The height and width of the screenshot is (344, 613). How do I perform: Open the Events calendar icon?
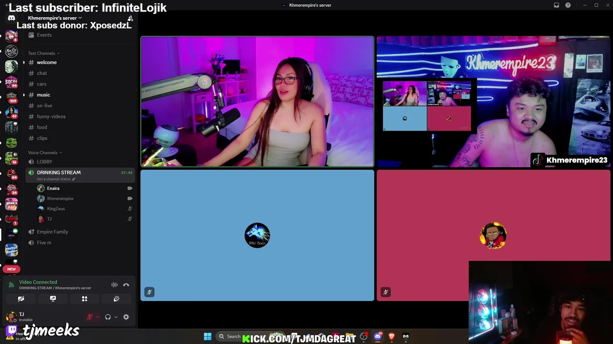pos(31,35)
